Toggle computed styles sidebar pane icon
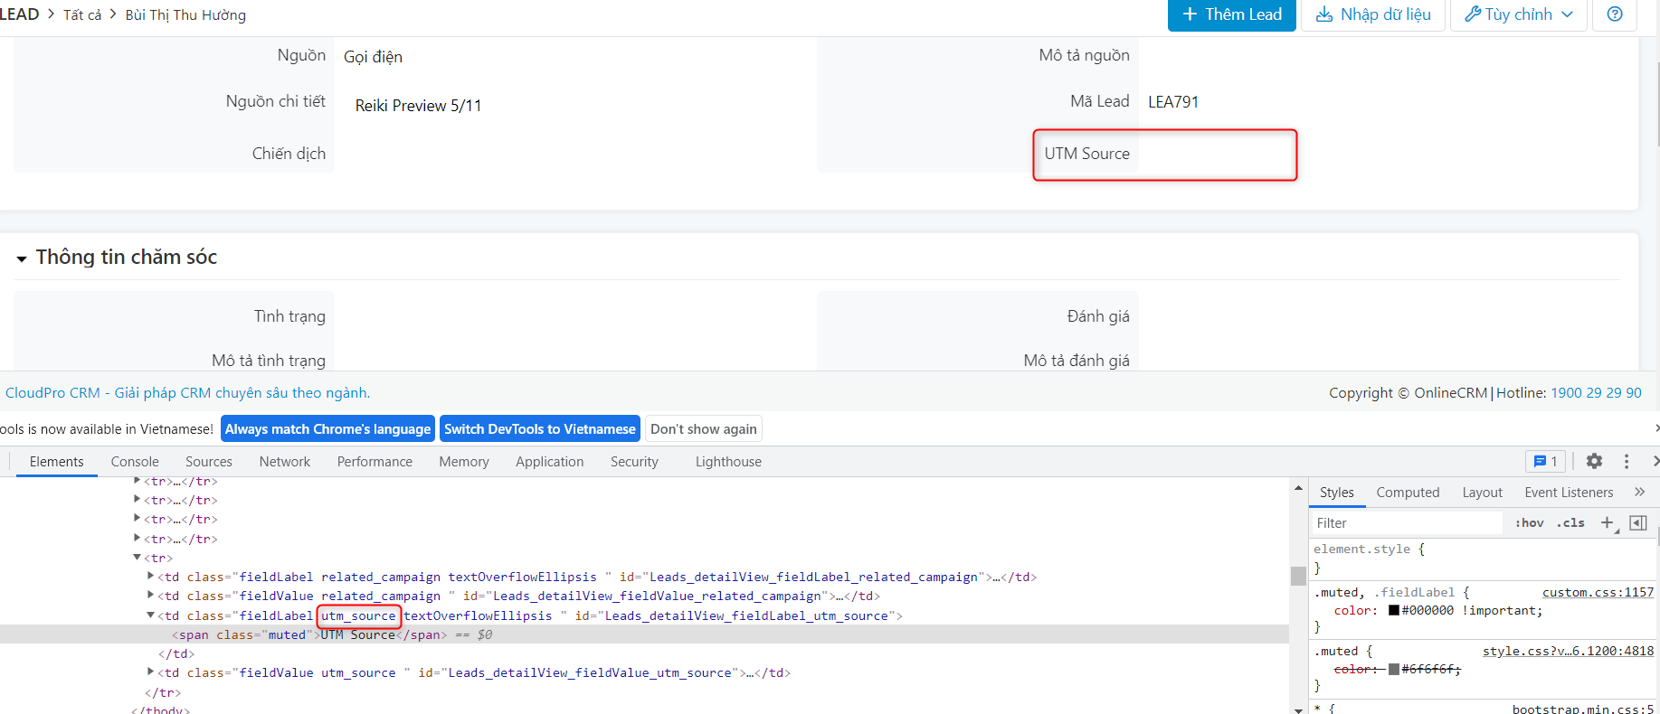1660x714 pixels. pos(1637,522)
